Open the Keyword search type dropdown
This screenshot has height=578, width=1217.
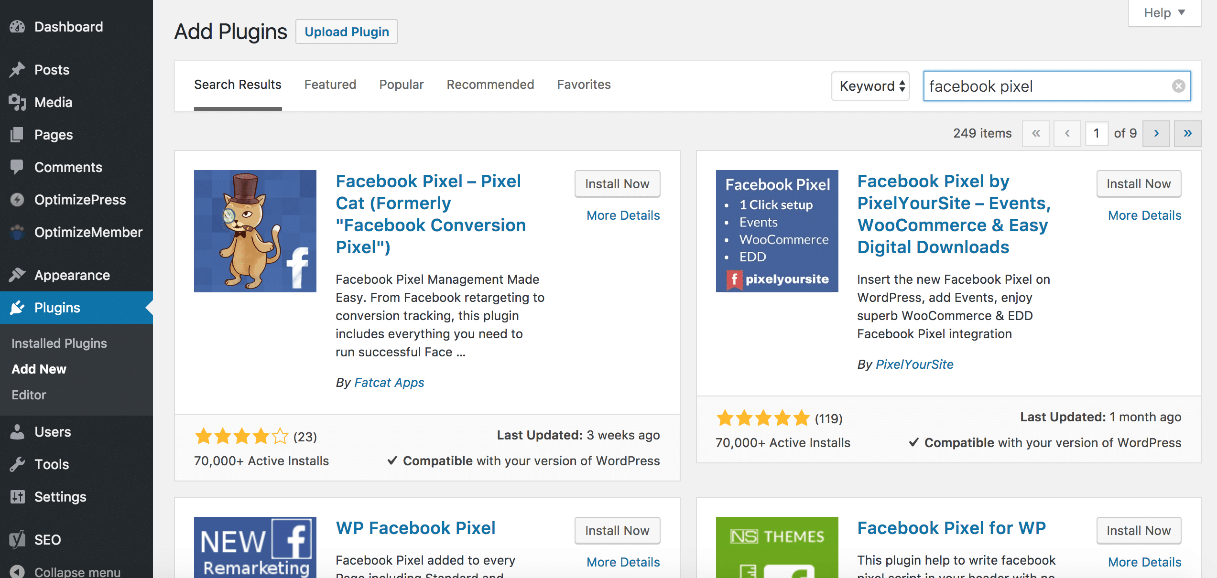[870, 86]
